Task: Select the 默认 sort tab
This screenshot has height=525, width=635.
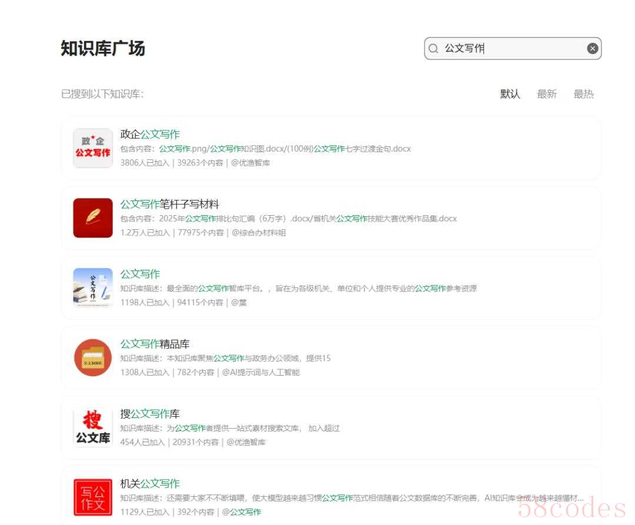Action: click(510, 94)
